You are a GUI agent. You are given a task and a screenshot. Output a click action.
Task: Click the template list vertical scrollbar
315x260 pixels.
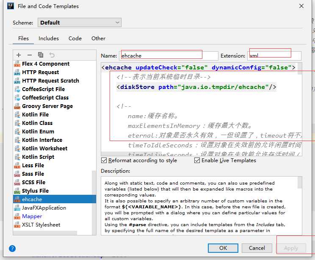94,202
